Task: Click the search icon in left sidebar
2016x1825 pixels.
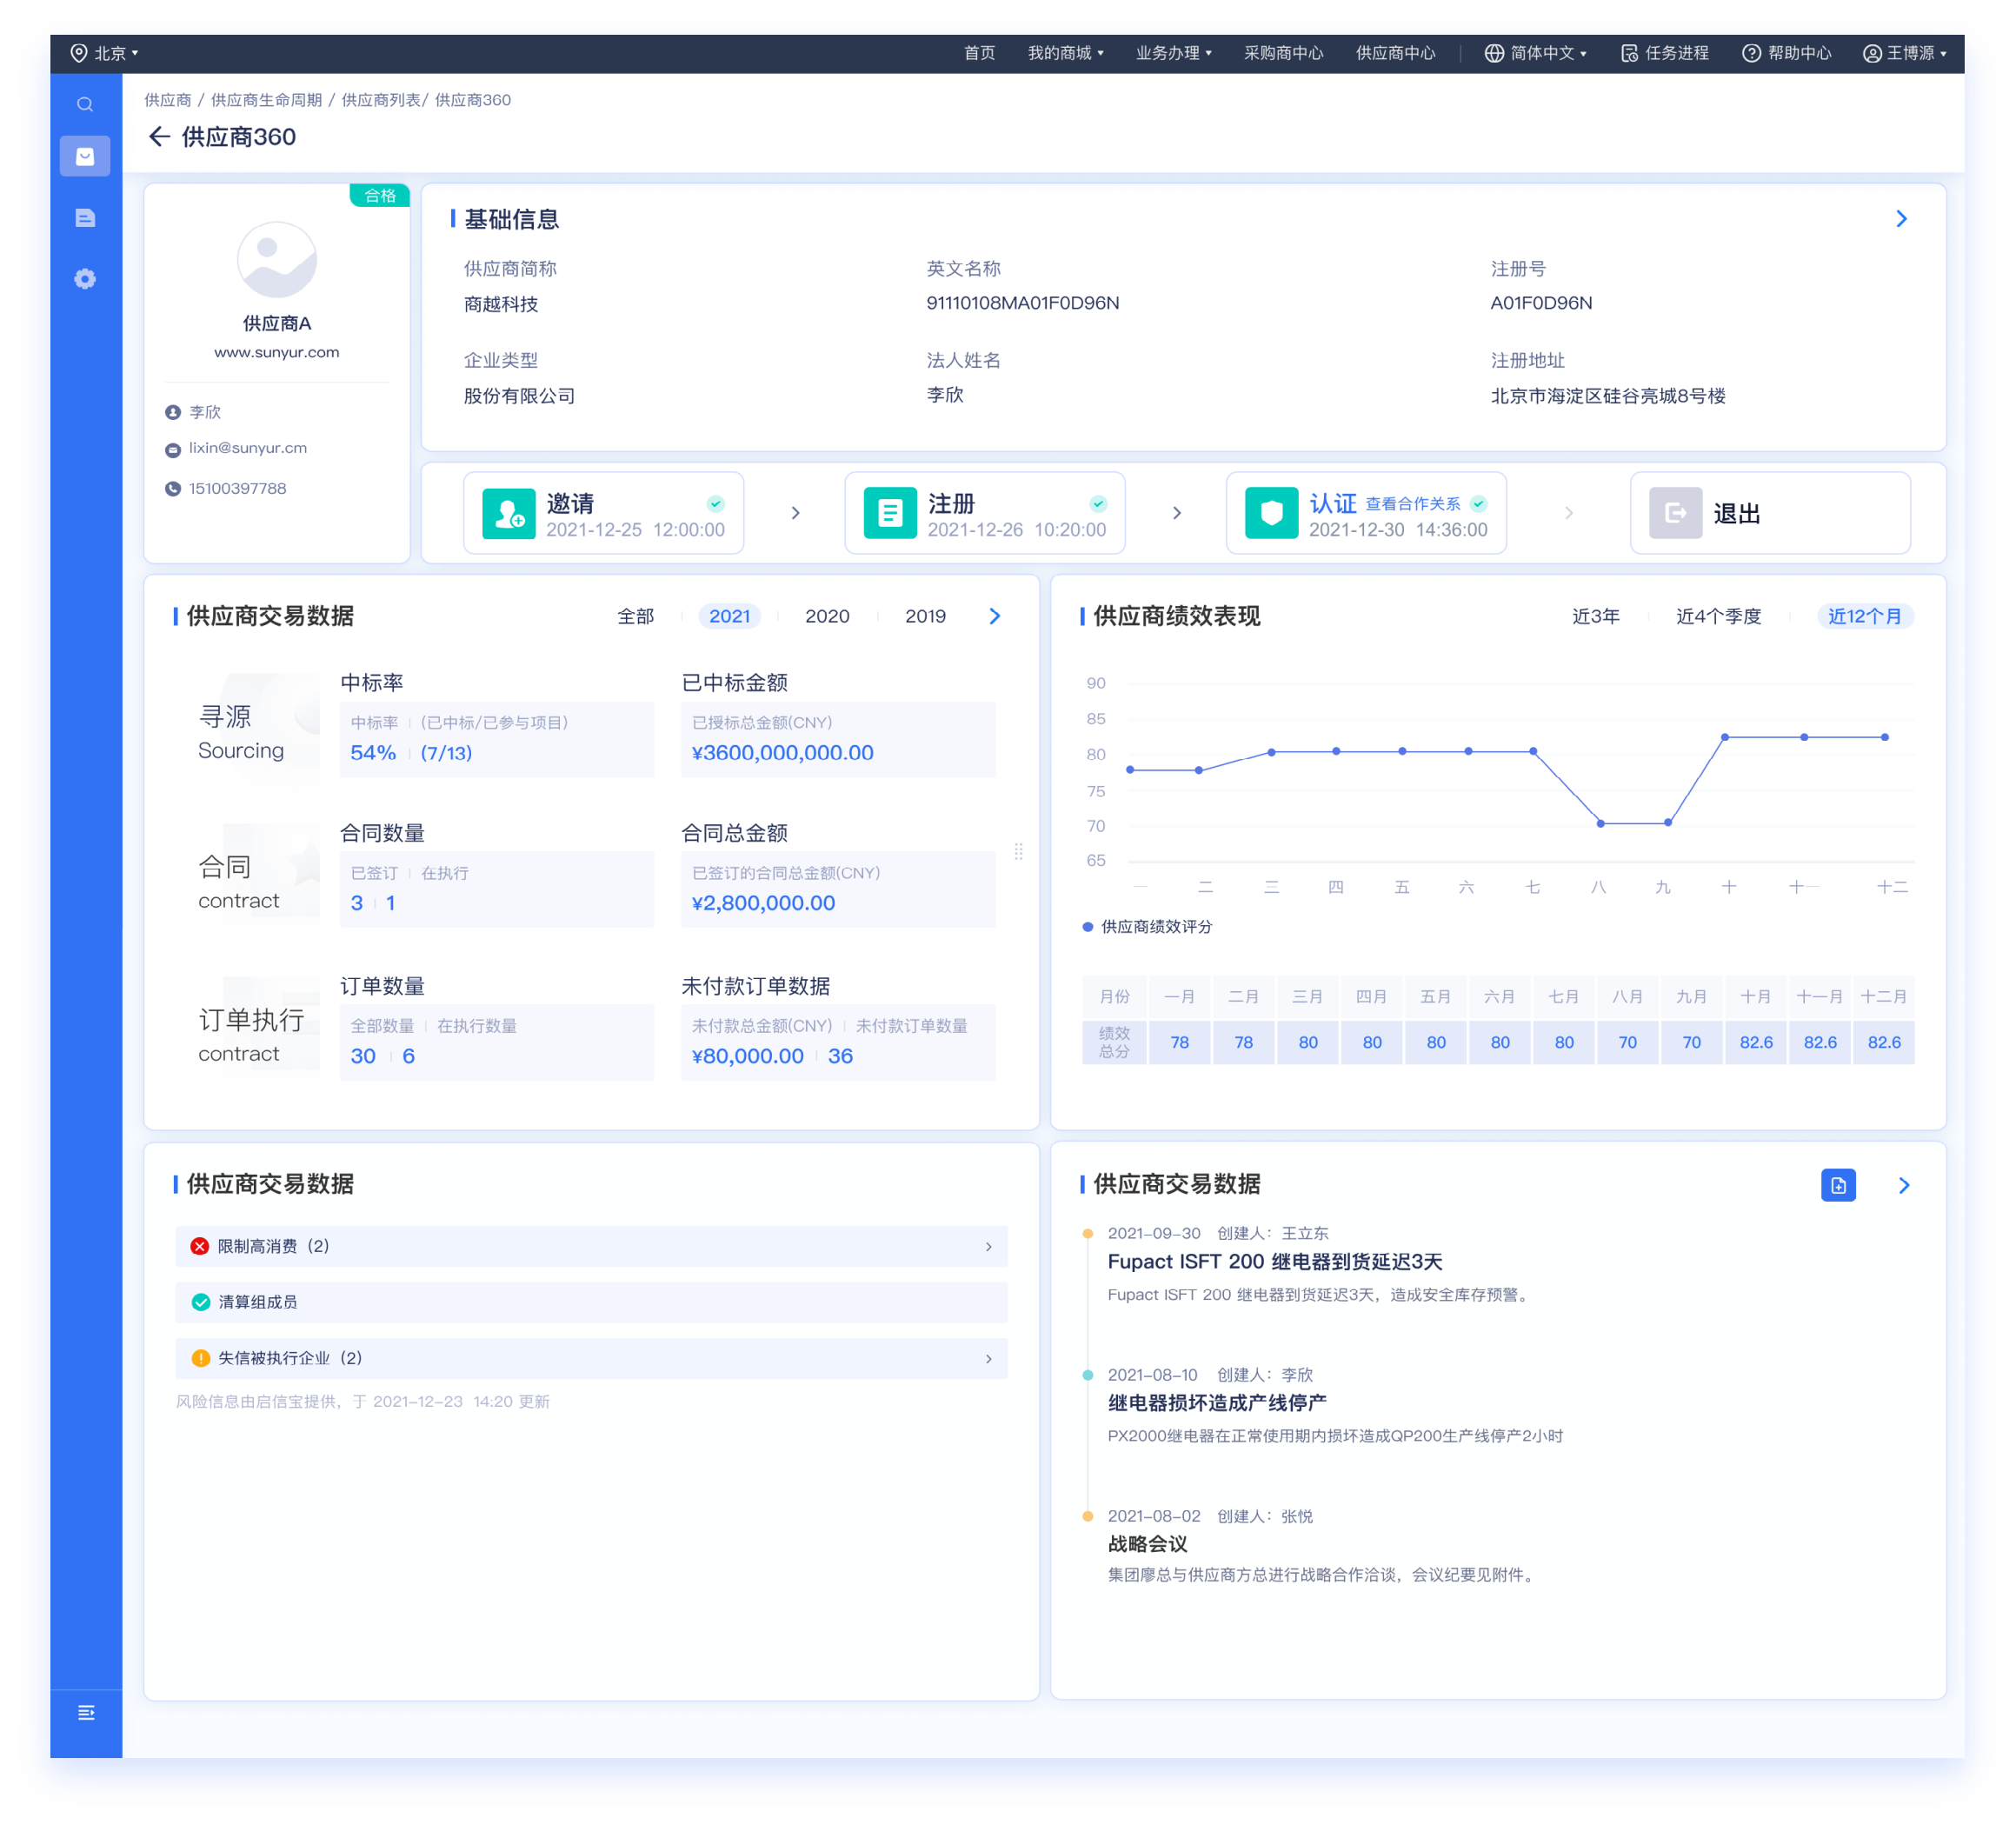Action: click(85, 104)
